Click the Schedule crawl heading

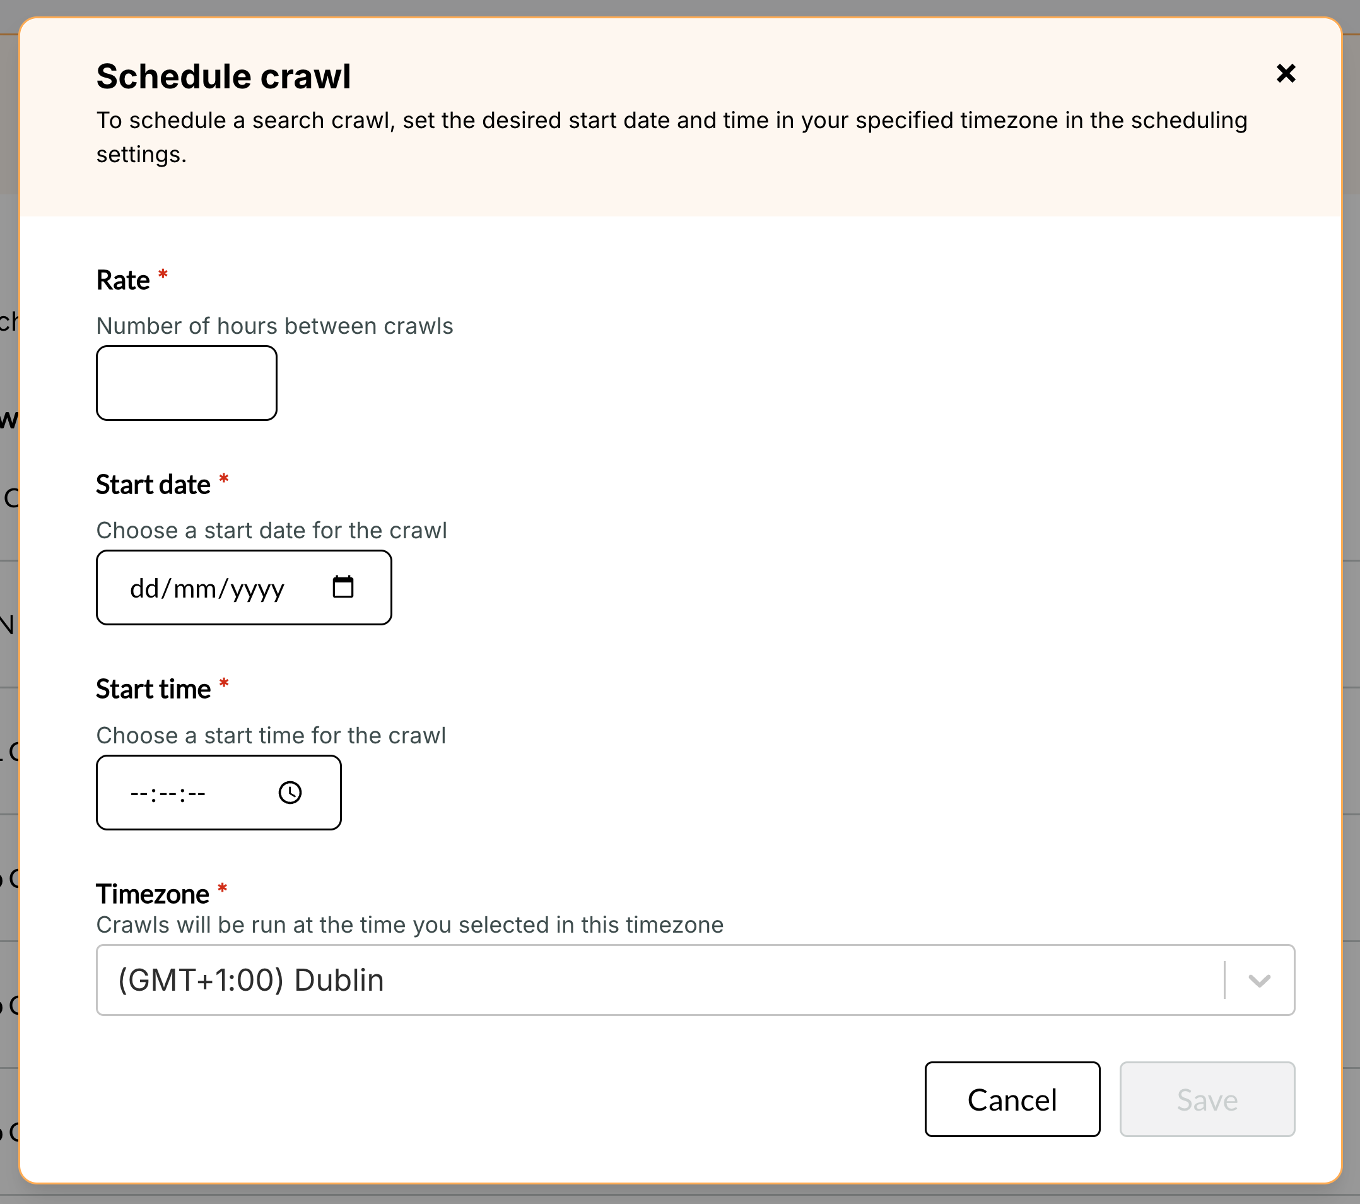pos(223,76)
